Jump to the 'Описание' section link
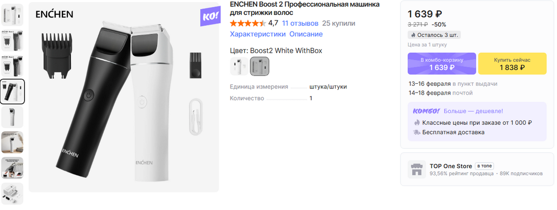Viewport: 557px width, 210px height. coord(306,34)
